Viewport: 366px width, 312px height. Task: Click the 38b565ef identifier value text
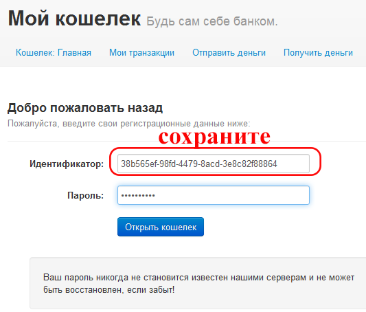199,164
